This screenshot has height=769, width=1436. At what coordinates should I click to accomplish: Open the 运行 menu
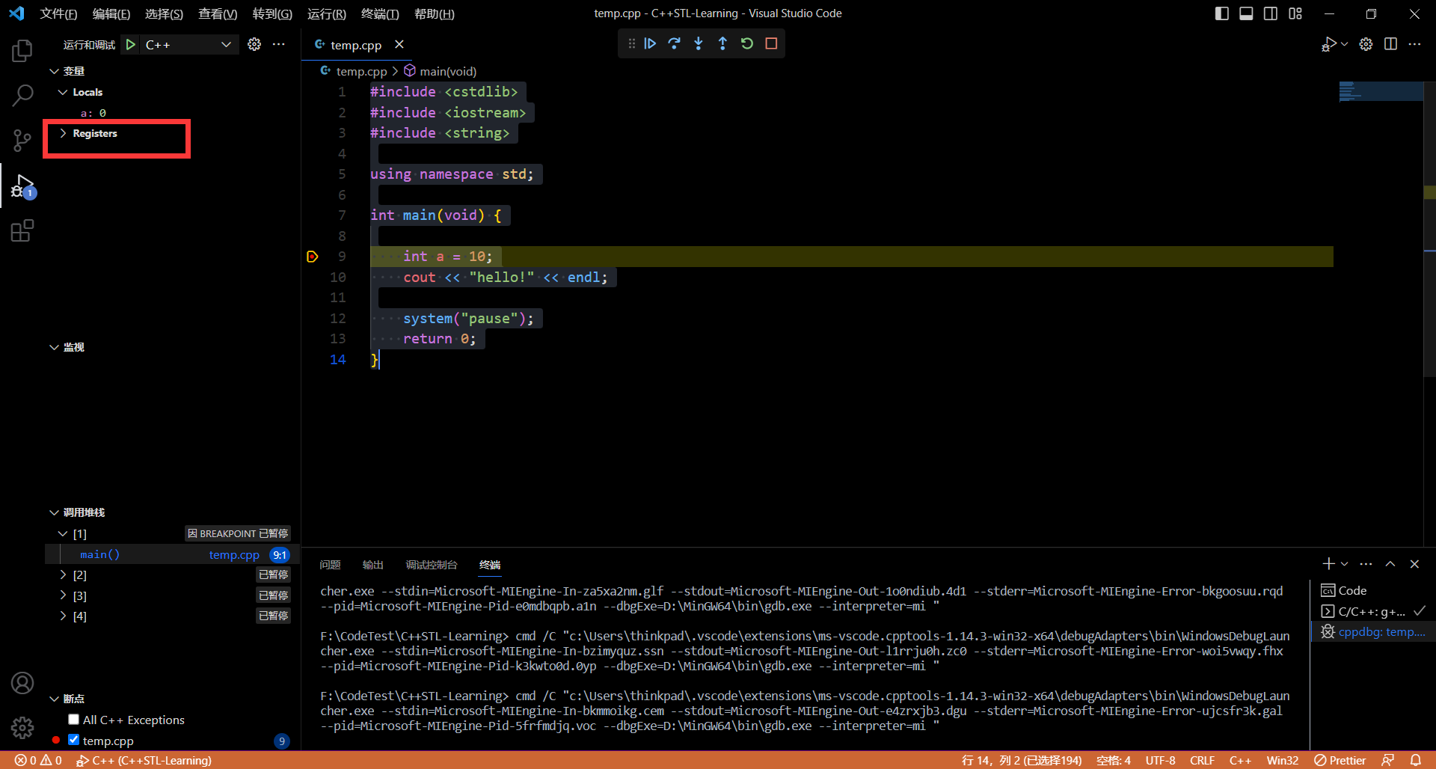pos(326,13)
